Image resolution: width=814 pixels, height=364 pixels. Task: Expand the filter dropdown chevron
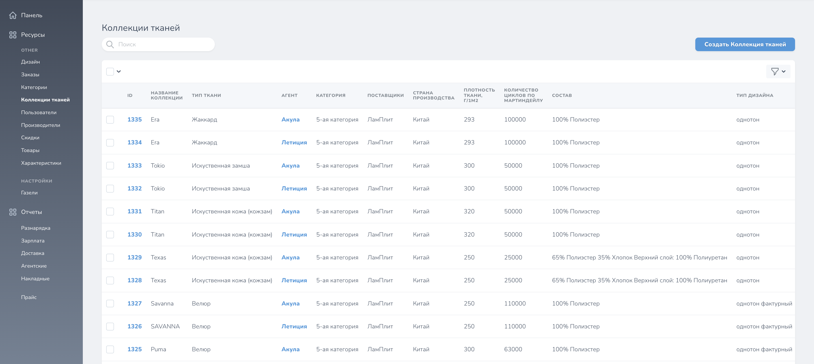[x=784, y=71]
